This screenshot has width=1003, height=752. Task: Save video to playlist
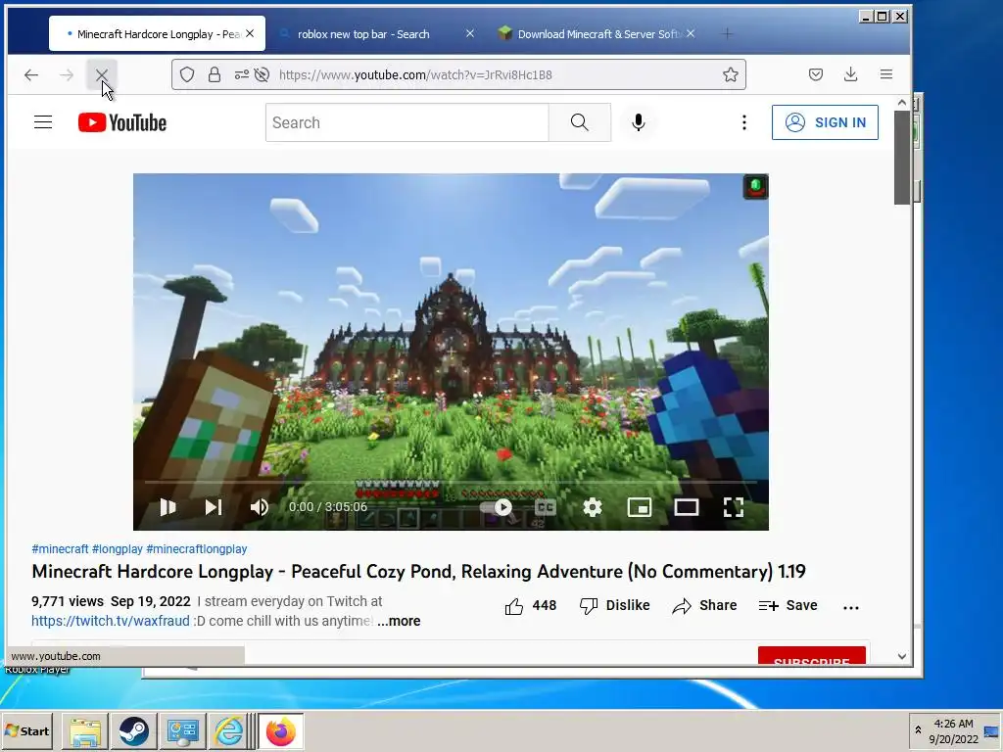point(788,605)
